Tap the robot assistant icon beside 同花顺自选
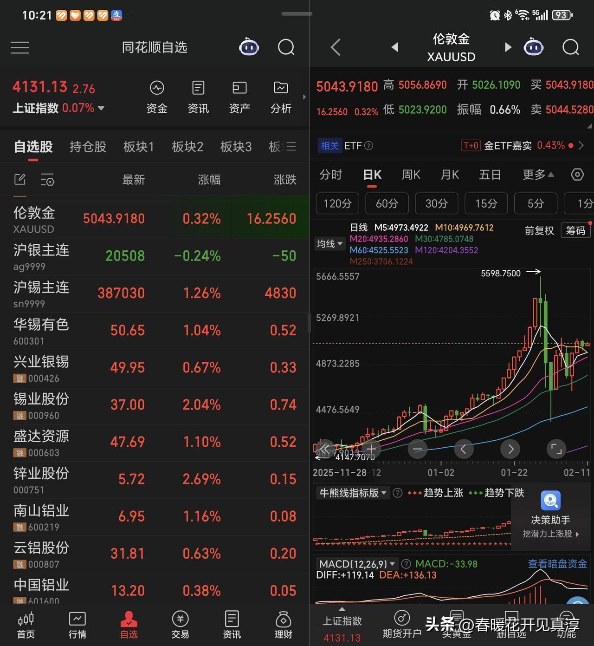 click(249, 47)
